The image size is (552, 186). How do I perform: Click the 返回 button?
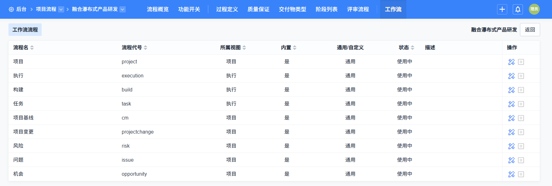pos(530,30)
